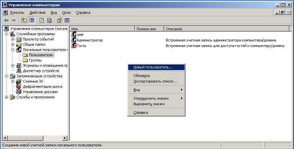Screen dimensions: 294x149
Task: Open Управление дисками in the tree
Action: coord(40,92)
